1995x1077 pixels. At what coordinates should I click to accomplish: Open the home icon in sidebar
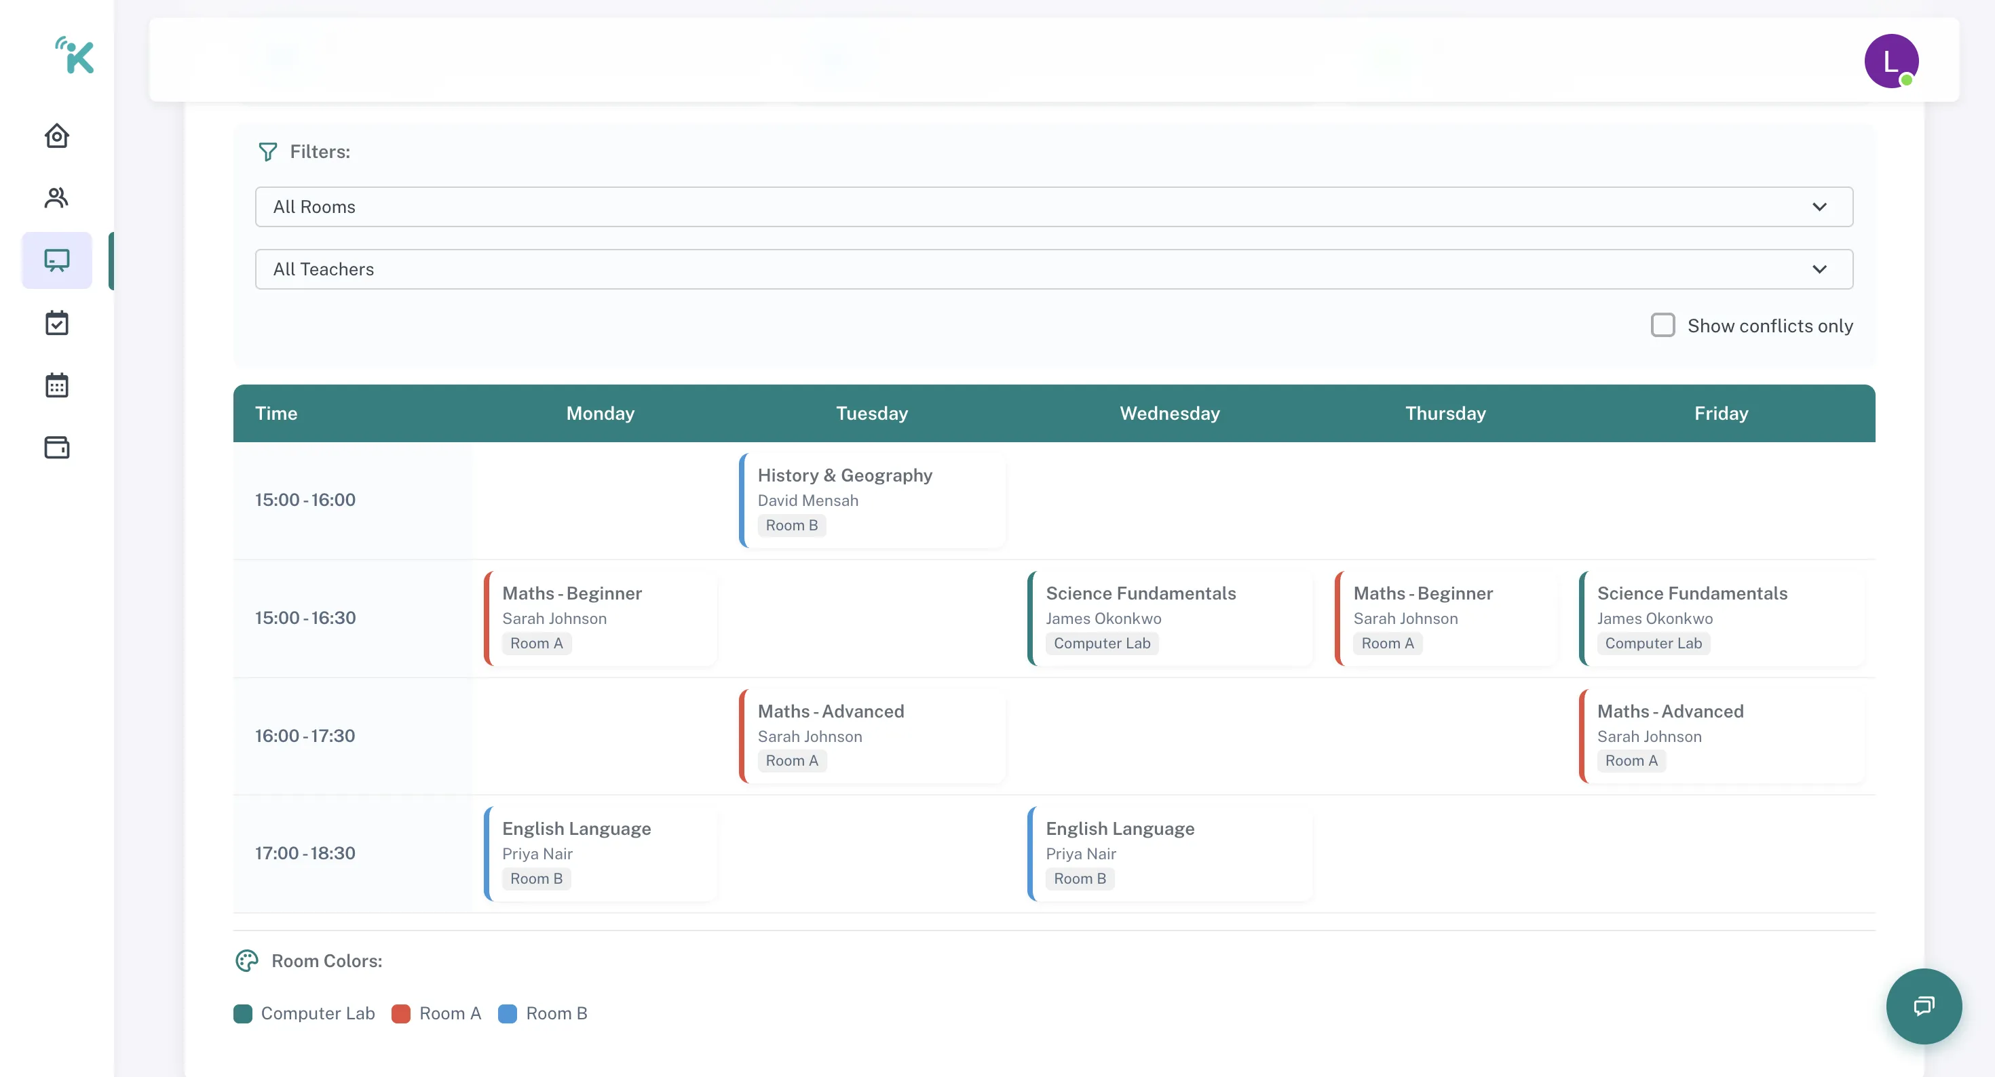coord(56,136)
